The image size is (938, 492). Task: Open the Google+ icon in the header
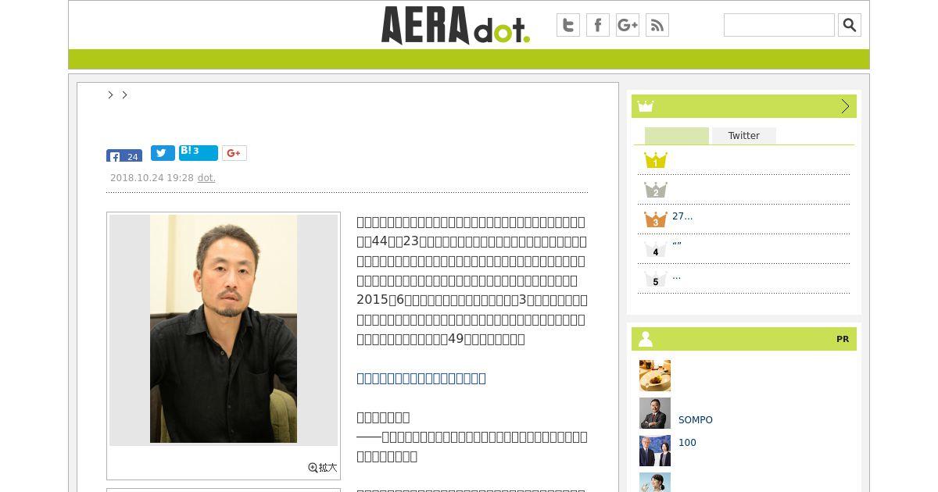628,25
